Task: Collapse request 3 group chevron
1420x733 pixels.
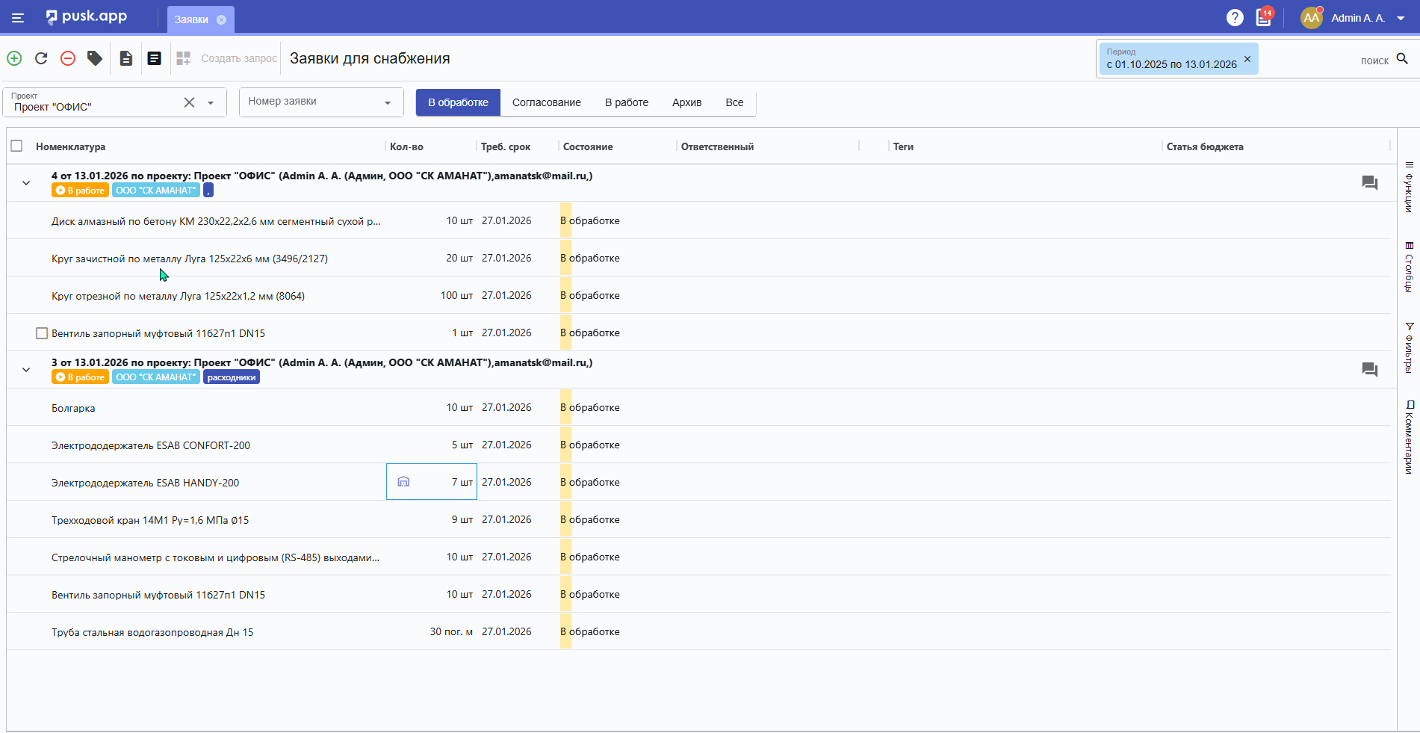Action: (x=26, y=370)
